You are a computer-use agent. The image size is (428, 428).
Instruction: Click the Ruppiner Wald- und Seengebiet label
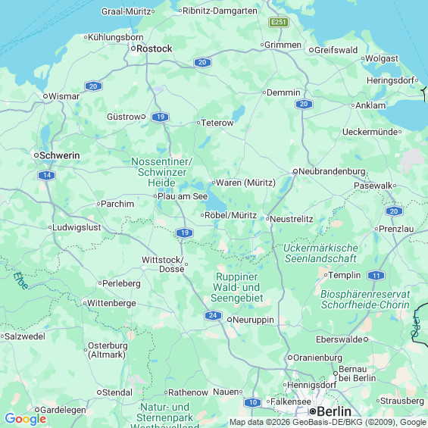pos(236,287)
